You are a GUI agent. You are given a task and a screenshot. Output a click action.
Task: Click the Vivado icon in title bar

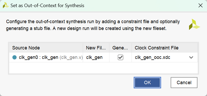pos(6,6)
